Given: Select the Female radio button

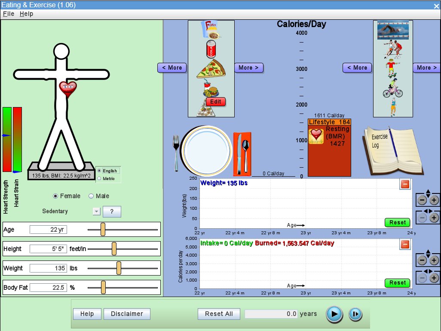Looking at the screenshot, I should [55, 196].
